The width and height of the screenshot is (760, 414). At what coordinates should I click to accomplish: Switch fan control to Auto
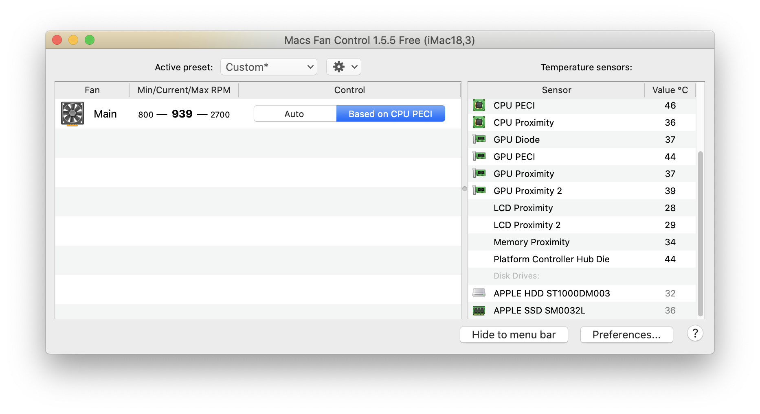[294, 114]
